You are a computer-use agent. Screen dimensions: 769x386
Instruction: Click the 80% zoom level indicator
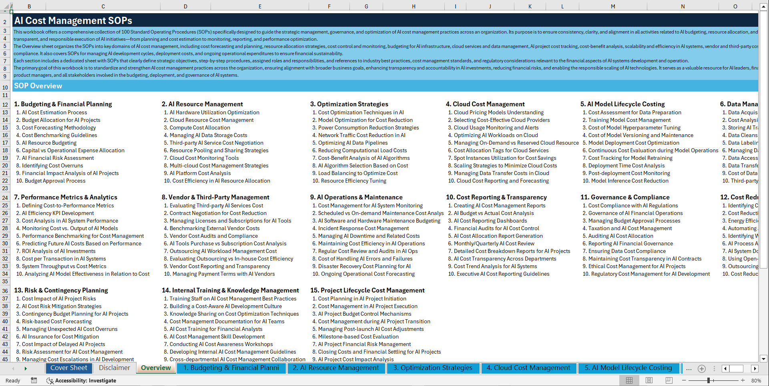click(757, 380)
